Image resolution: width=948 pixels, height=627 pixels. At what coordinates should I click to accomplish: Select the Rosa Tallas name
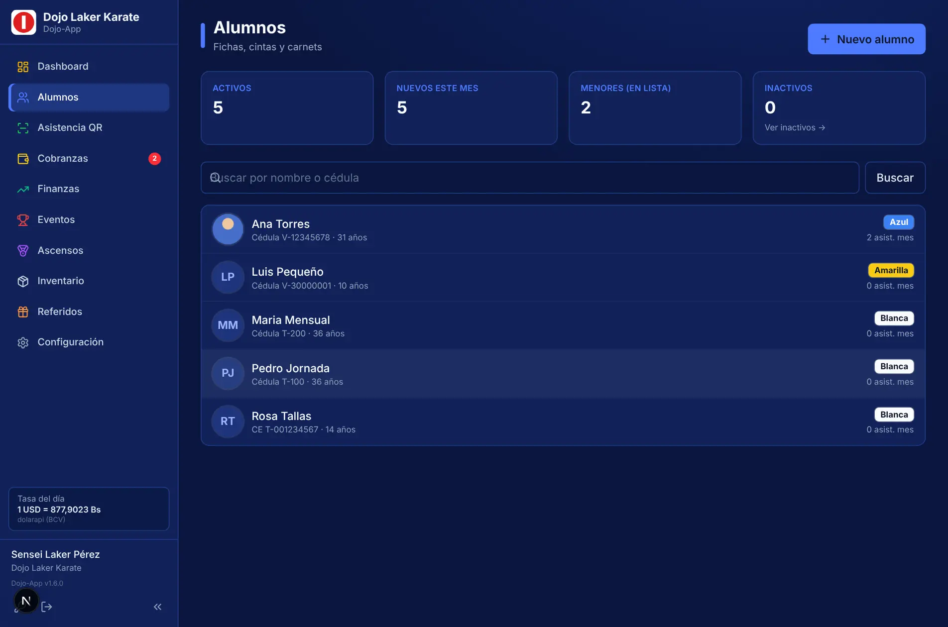coord(281,416)
